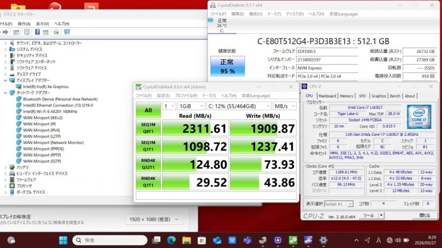The width and height of the screenshot is (442, 248).
Task: Expand the バッテリ device category
Action: pyautogui.click(x=5, y=168)
